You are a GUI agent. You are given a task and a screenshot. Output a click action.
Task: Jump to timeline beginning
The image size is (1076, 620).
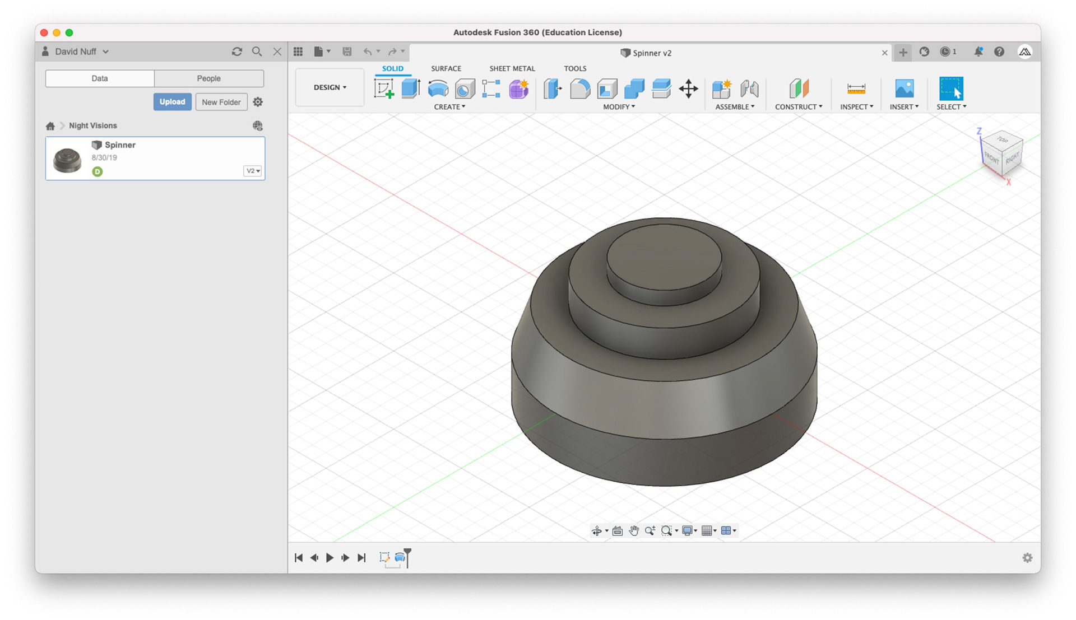point(299,558)
